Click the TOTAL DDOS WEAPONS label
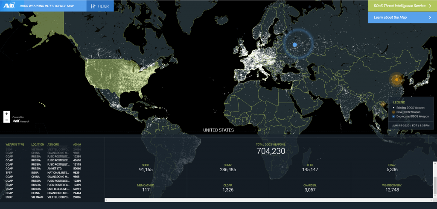437x209 pixels. (271, 145)
